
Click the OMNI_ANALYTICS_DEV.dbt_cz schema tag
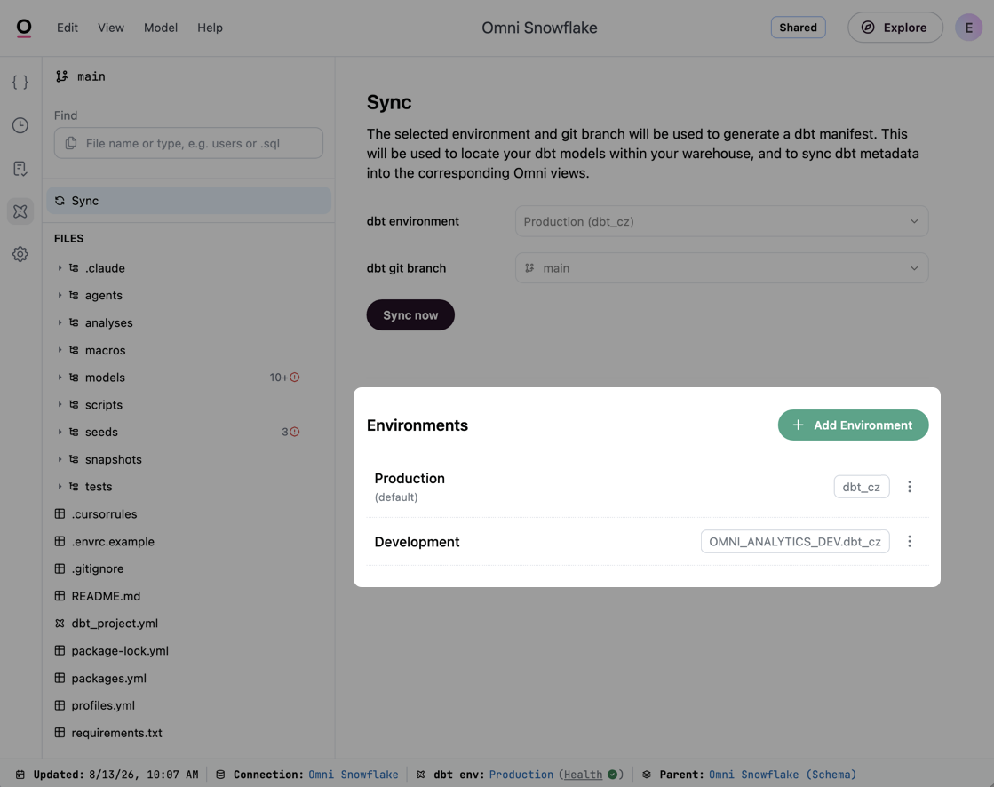[795, 542]
